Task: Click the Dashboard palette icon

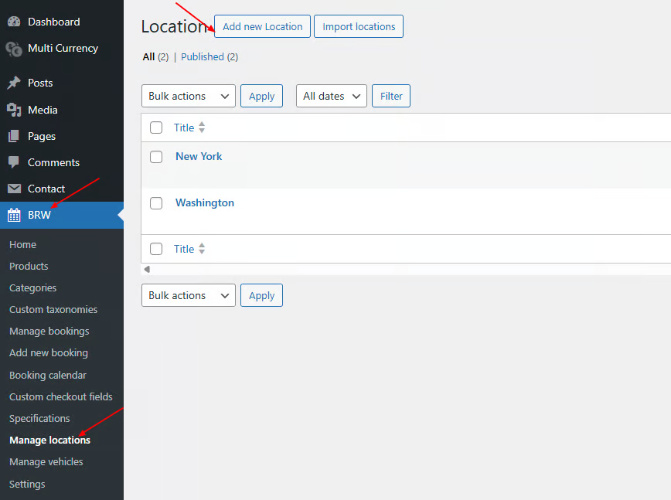Action: [x=14, y=22]
